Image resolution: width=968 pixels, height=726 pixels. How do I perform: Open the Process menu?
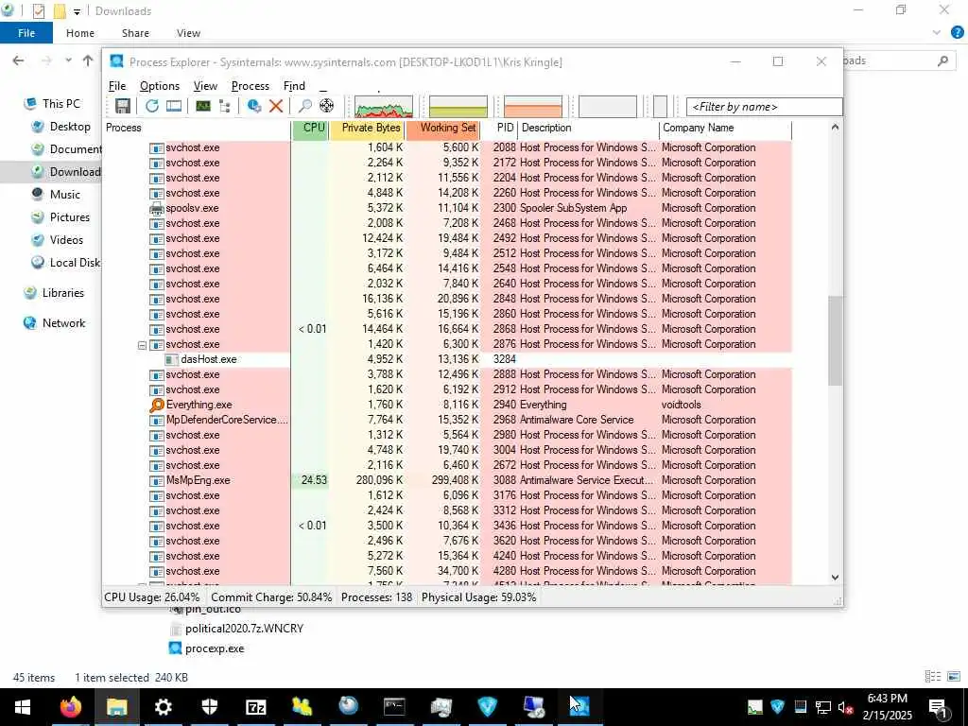tap(250, 86)
